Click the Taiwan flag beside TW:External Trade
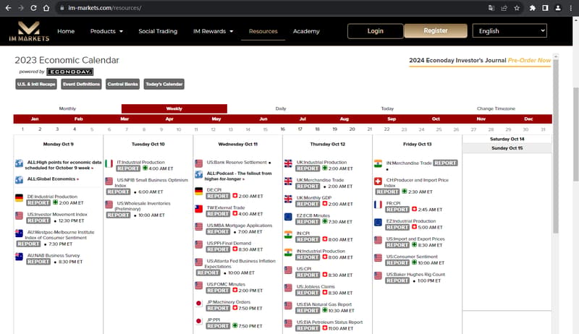This screenshot has width=579, height=334. point(198,209)
